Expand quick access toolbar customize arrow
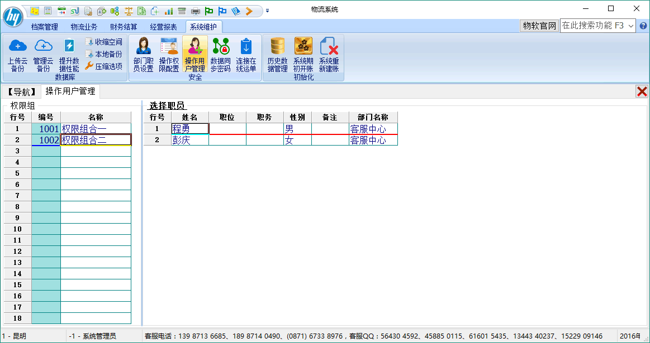650x343 pixels. [x=267, y=11]
